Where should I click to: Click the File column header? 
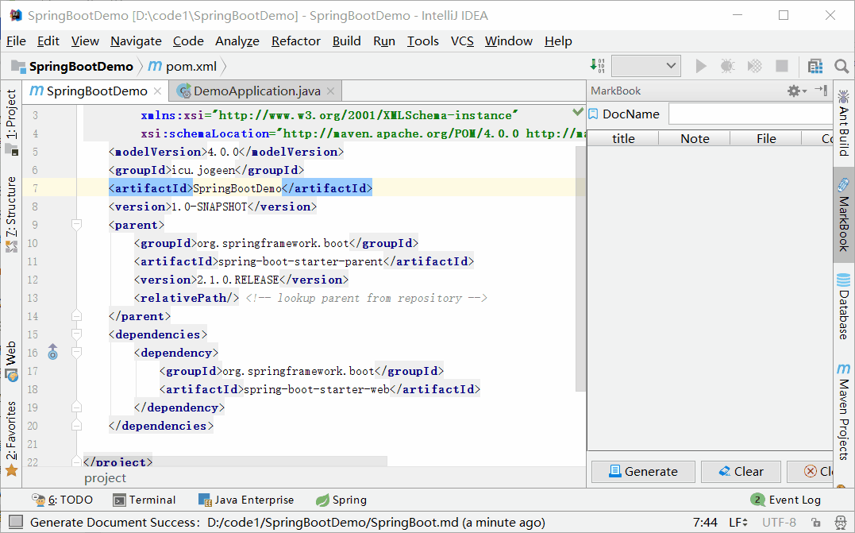point(766,138)
